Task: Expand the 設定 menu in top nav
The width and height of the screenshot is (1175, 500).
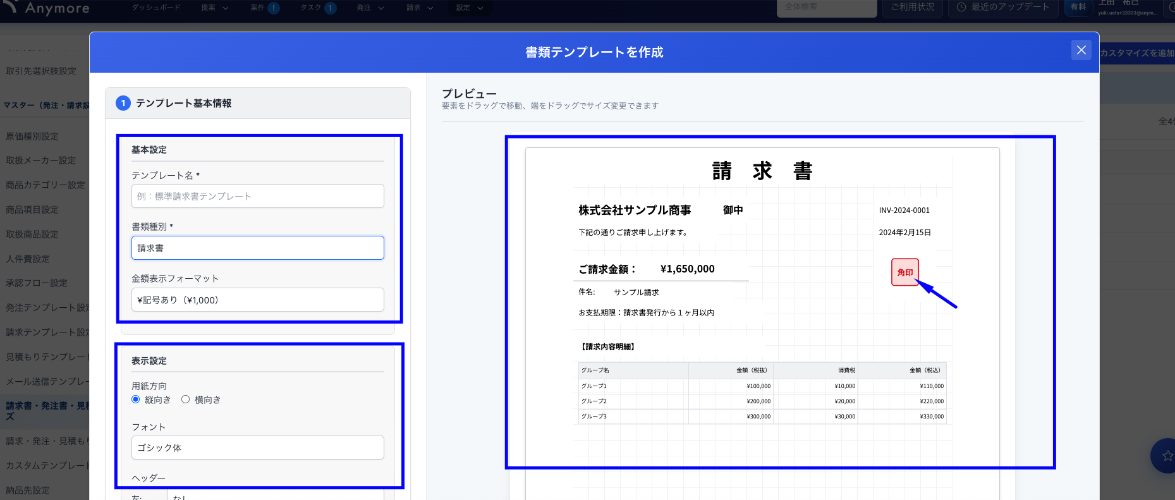Action: pyautogui.click(x=470, y=8)
